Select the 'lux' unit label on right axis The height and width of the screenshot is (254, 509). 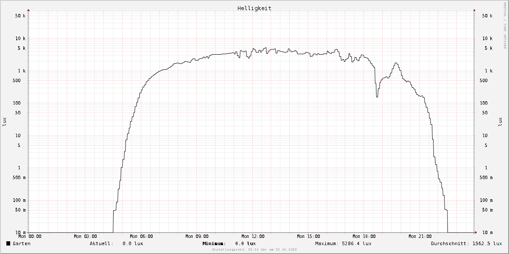coord(500,122)
